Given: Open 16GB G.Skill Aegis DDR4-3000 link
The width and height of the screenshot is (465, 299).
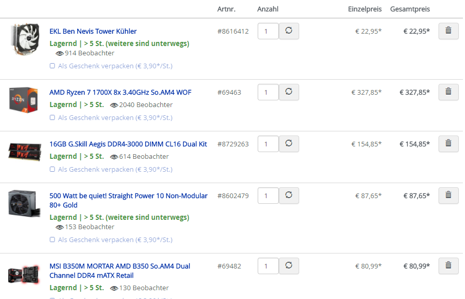Looking at the screenshot, I should (128, 144).
